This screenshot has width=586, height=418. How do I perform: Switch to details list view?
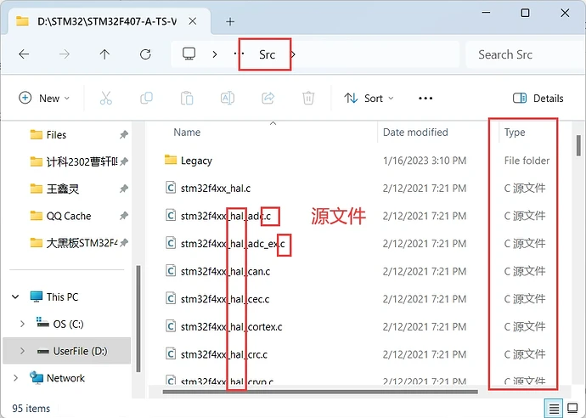coord(554,409)
